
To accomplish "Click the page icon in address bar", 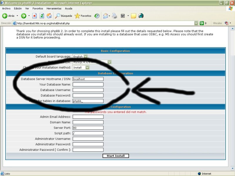I will pyautogui.click(x=14, y=23).
